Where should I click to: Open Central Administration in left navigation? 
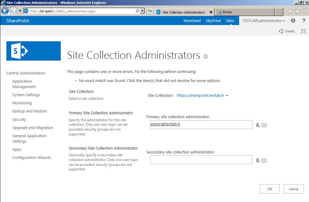(26, 73)
